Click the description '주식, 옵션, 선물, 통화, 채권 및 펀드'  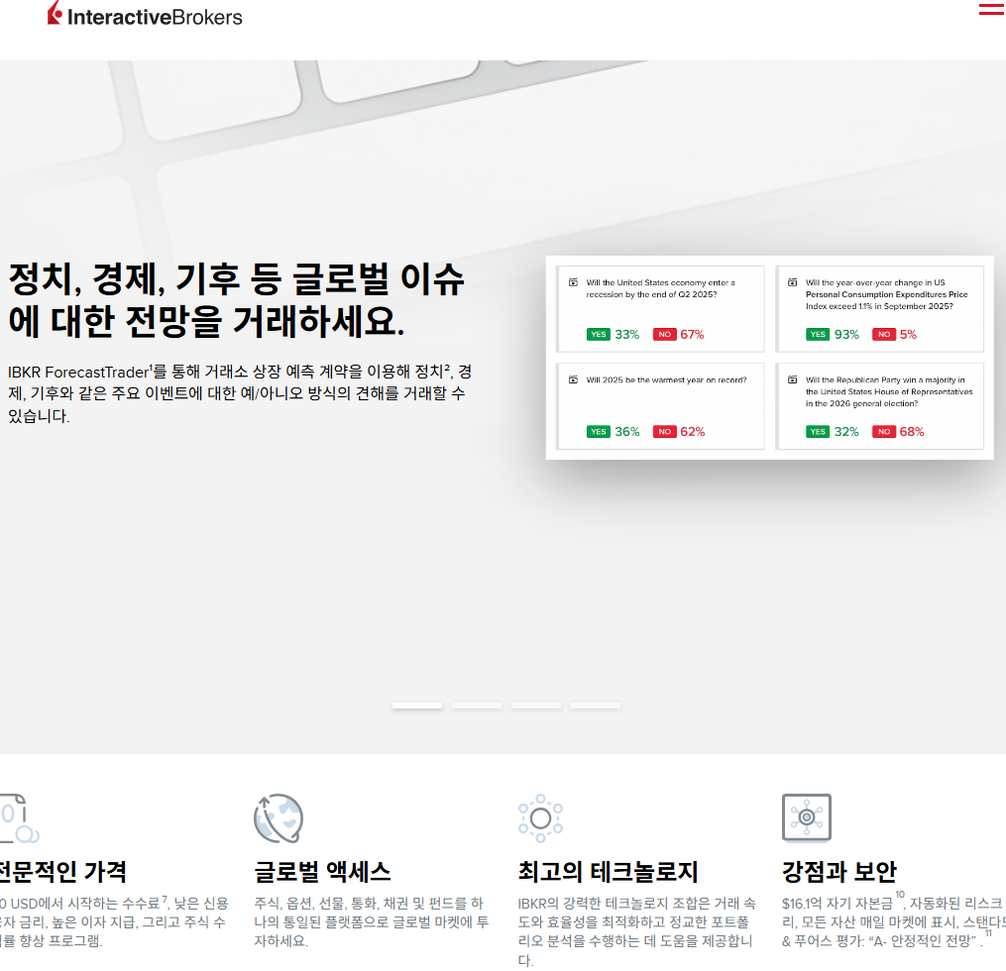coord(372,922)
